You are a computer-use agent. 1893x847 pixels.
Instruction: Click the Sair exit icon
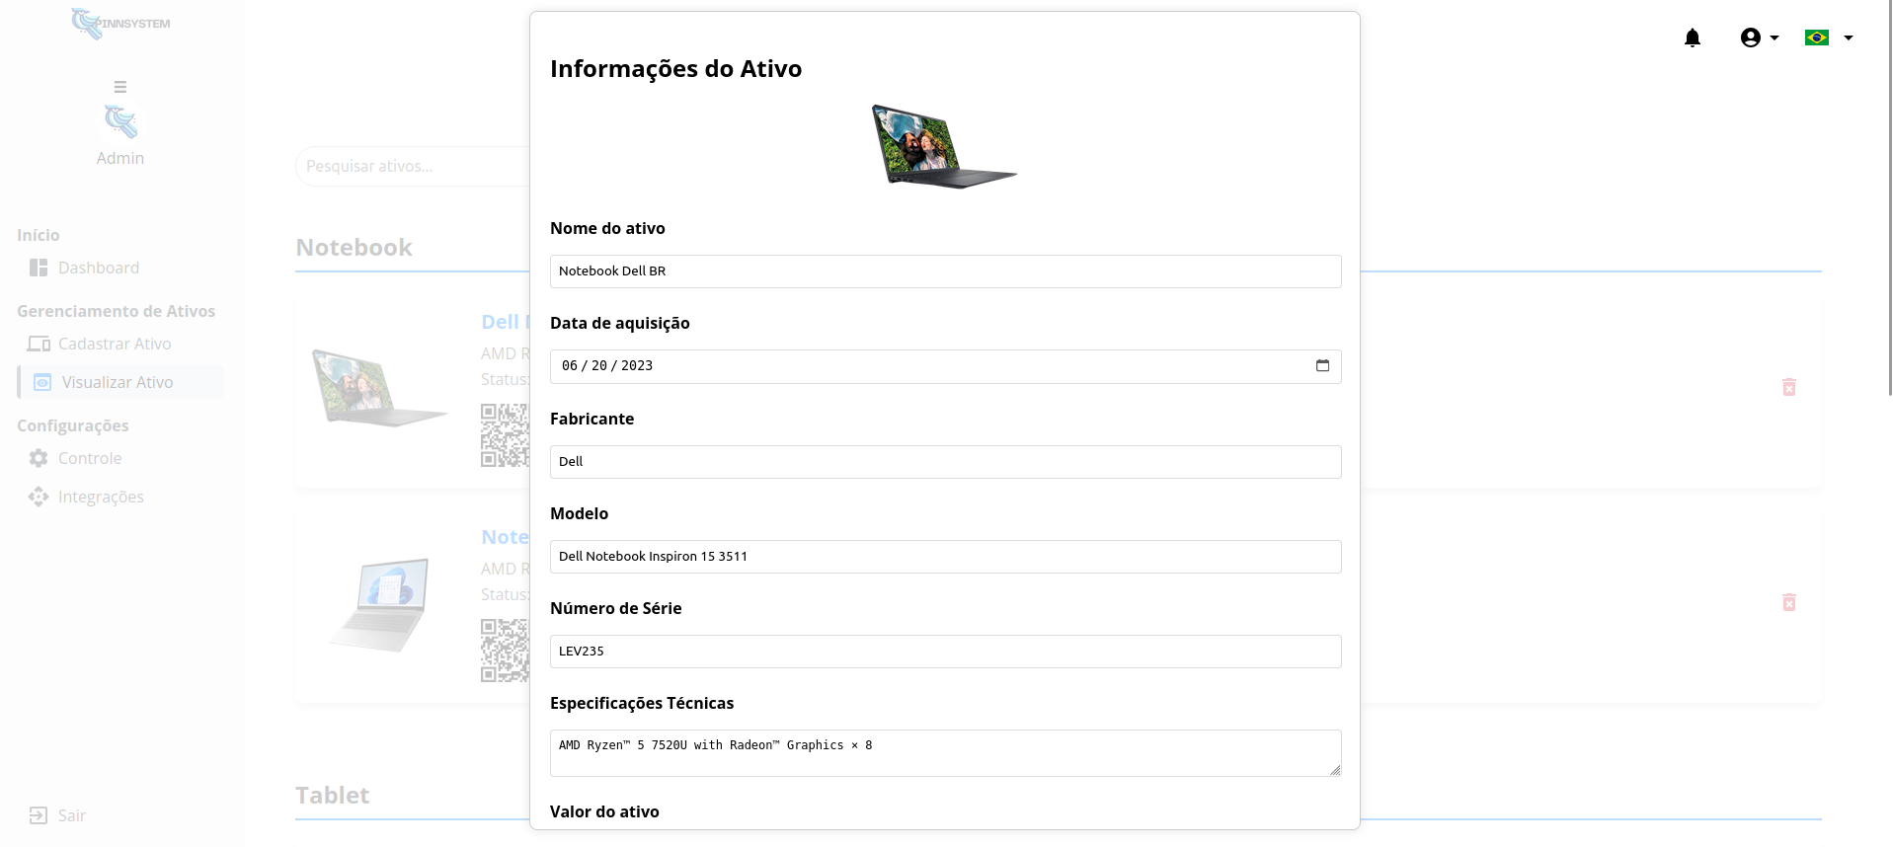[x=38, y=815]
